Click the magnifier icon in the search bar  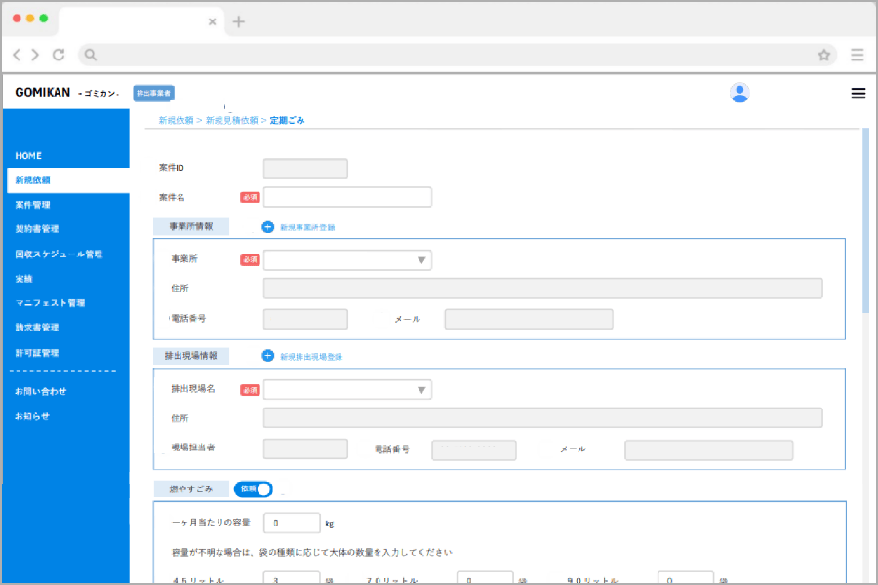[91, 55]
